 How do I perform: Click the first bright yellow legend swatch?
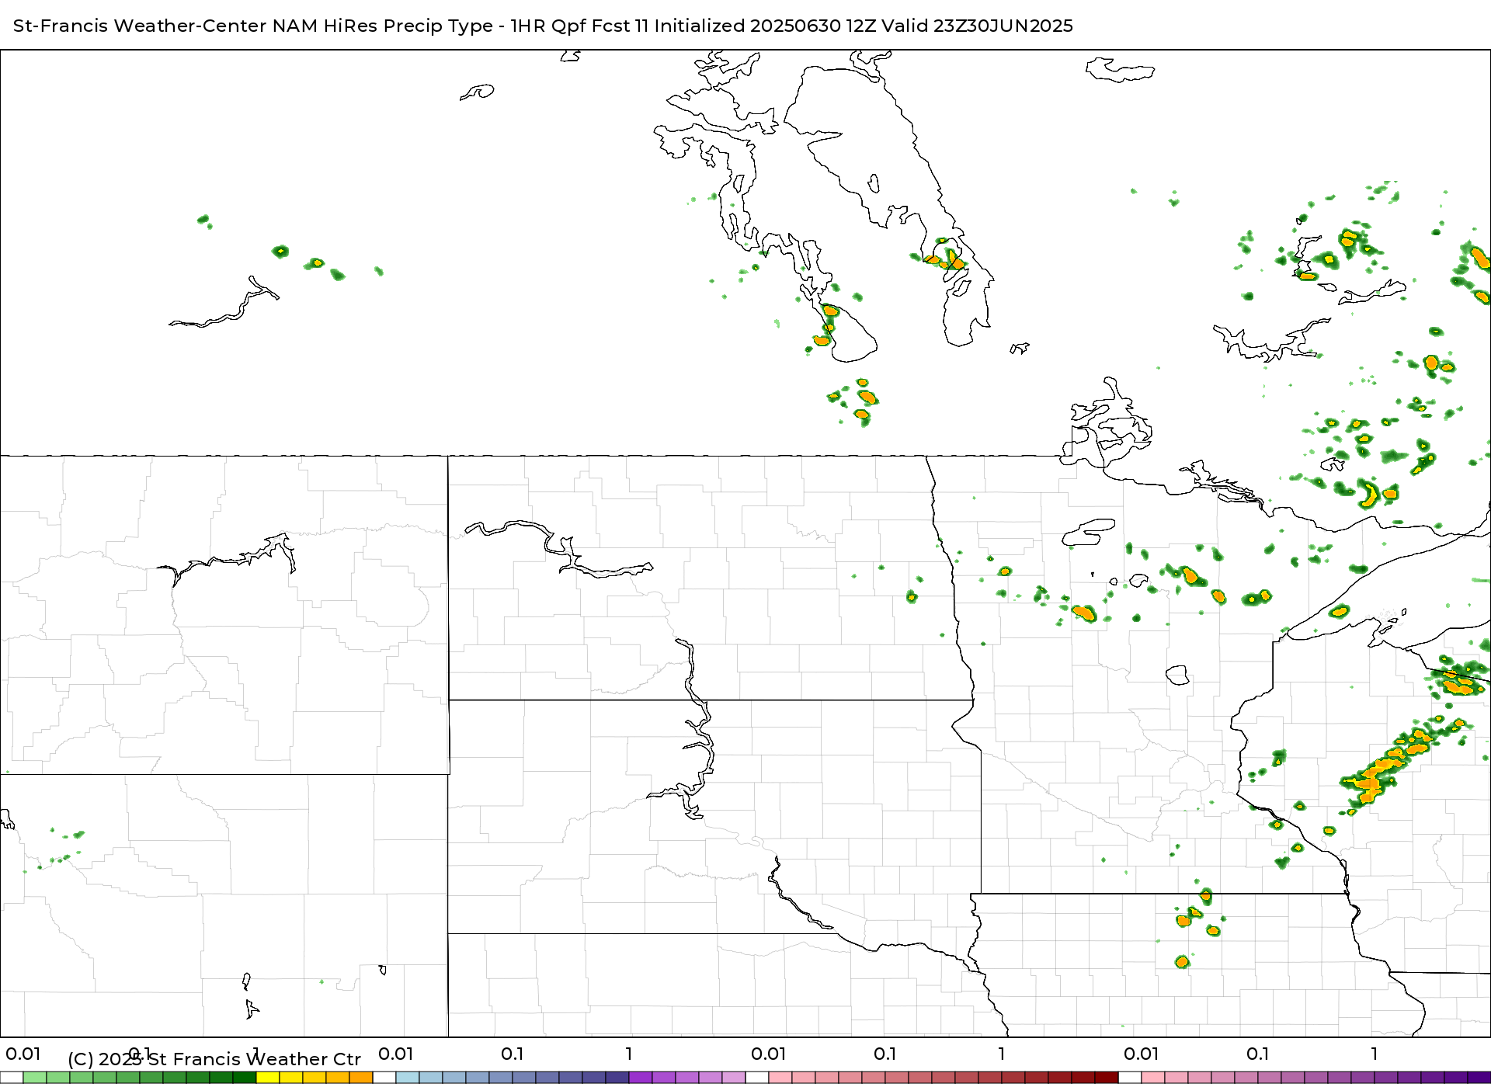click(268, 1078)
